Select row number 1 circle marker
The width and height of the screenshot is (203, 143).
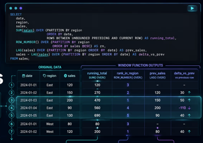point(12,85)
